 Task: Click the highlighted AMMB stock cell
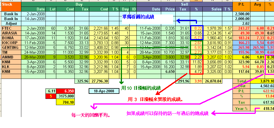(11, 57)
